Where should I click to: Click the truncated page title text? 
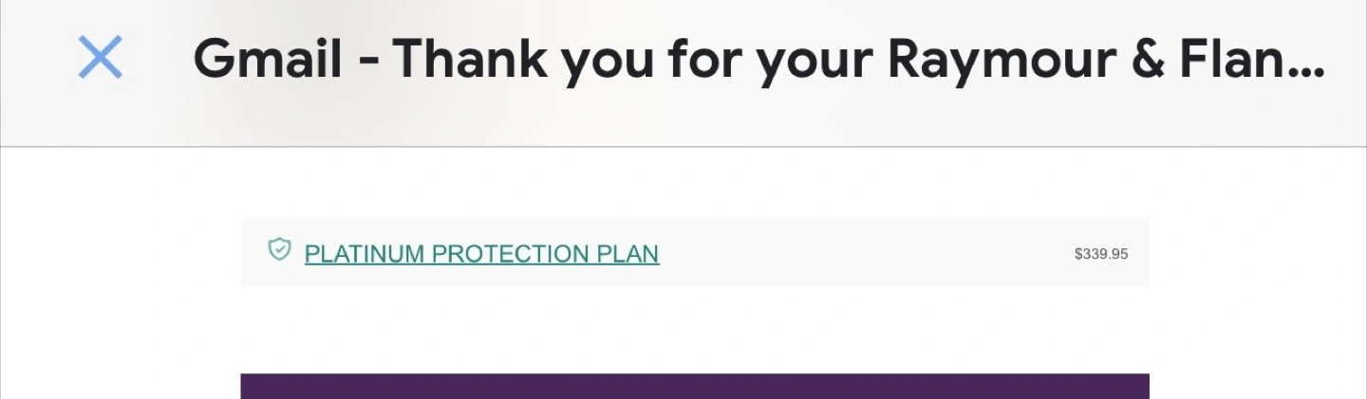point(758,59)
